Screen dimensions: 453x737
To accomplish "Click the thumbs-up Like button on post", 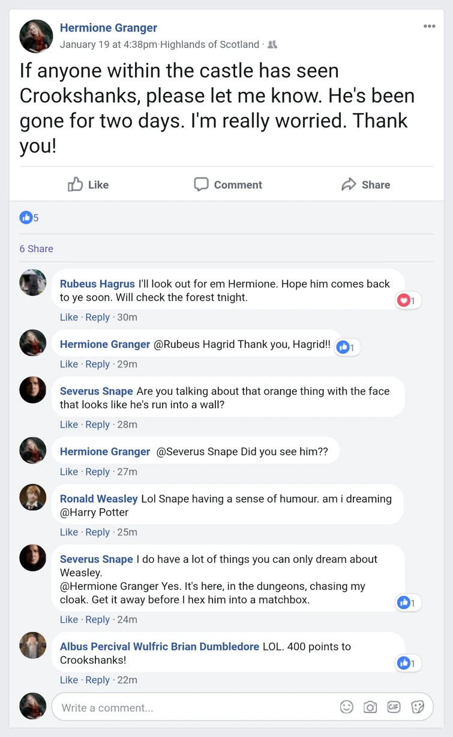I will (88, 184).
